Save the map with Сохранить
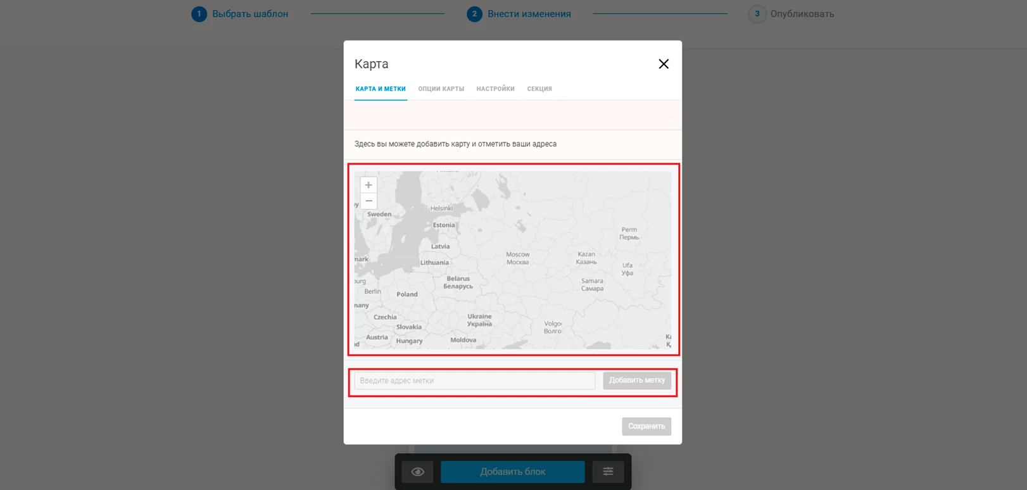This screenshot has height=490, width=1027. point(646,426)
